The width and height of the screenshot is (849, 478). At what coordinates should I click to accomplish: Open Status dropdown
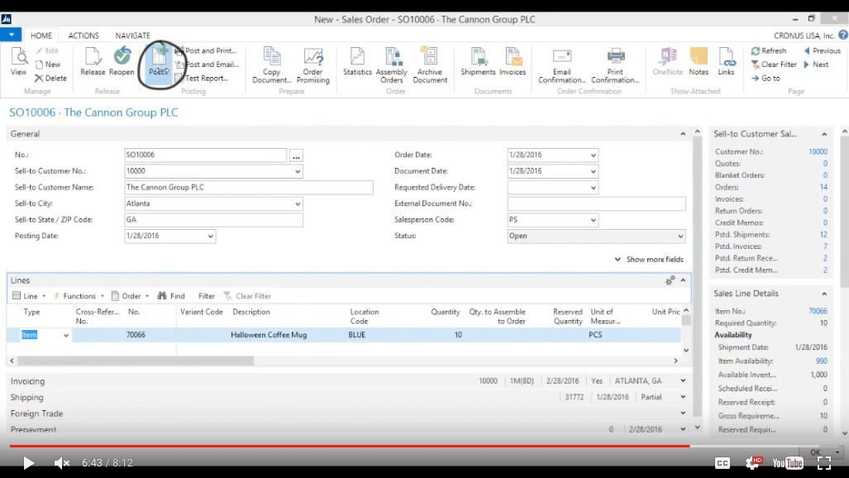pyautogui.click(x=680, y=237)
